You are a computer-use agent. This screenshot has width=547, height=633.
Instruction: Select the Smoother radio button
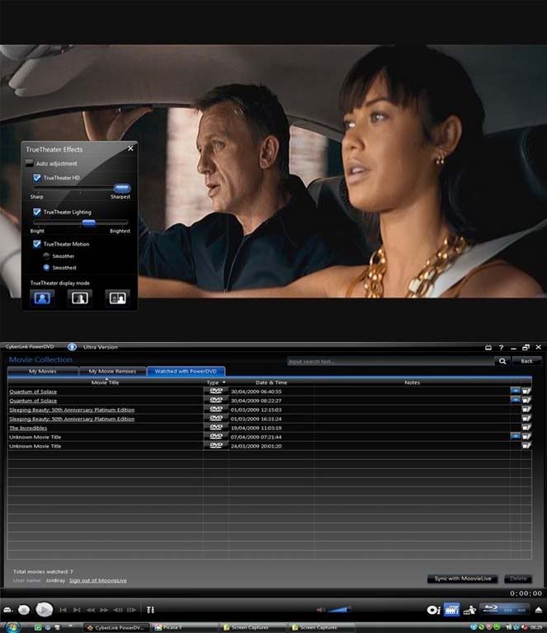click(46, 256)
